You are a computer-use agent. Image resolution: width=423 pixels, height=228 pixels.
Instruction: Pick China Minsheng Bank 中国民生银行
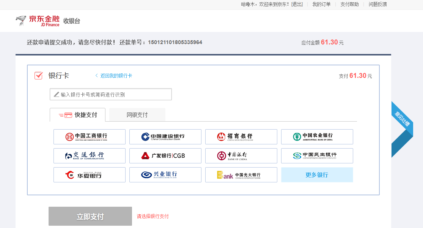click(x=317, y=155)
